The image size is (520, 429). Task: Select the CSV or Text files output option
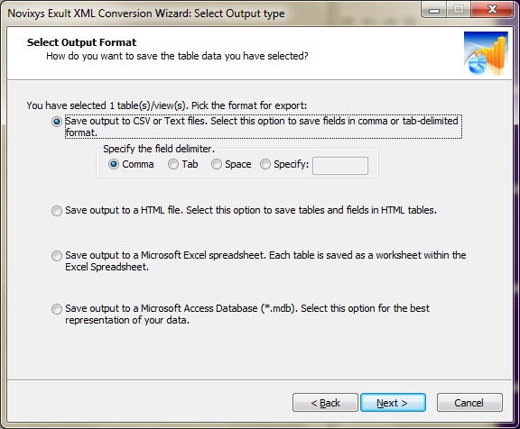pyautogui.click(x=57, y=122)
